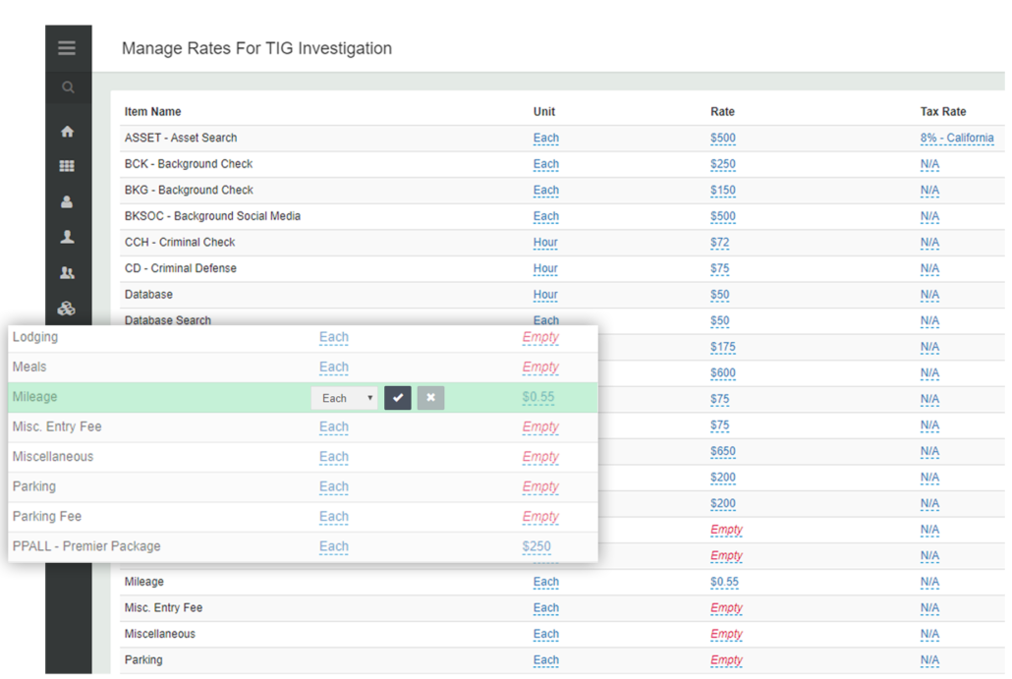The width and height of the screenshot is (1012, 679).
Task: Open the users group sidebar icon
Action: pos(67,272)
